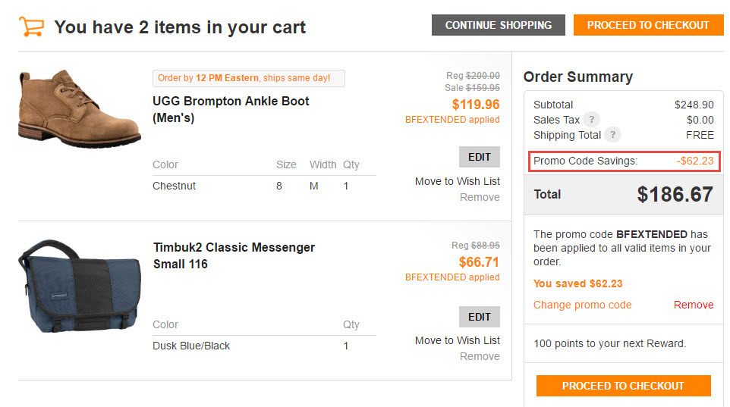Click the Chestnut color value
This screenshot has height=407, width=730.
click(x=174, y=186)
